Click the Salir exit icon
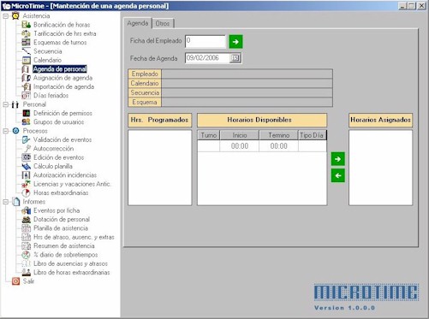Screen dimensions: 429x319 point(15,281)
